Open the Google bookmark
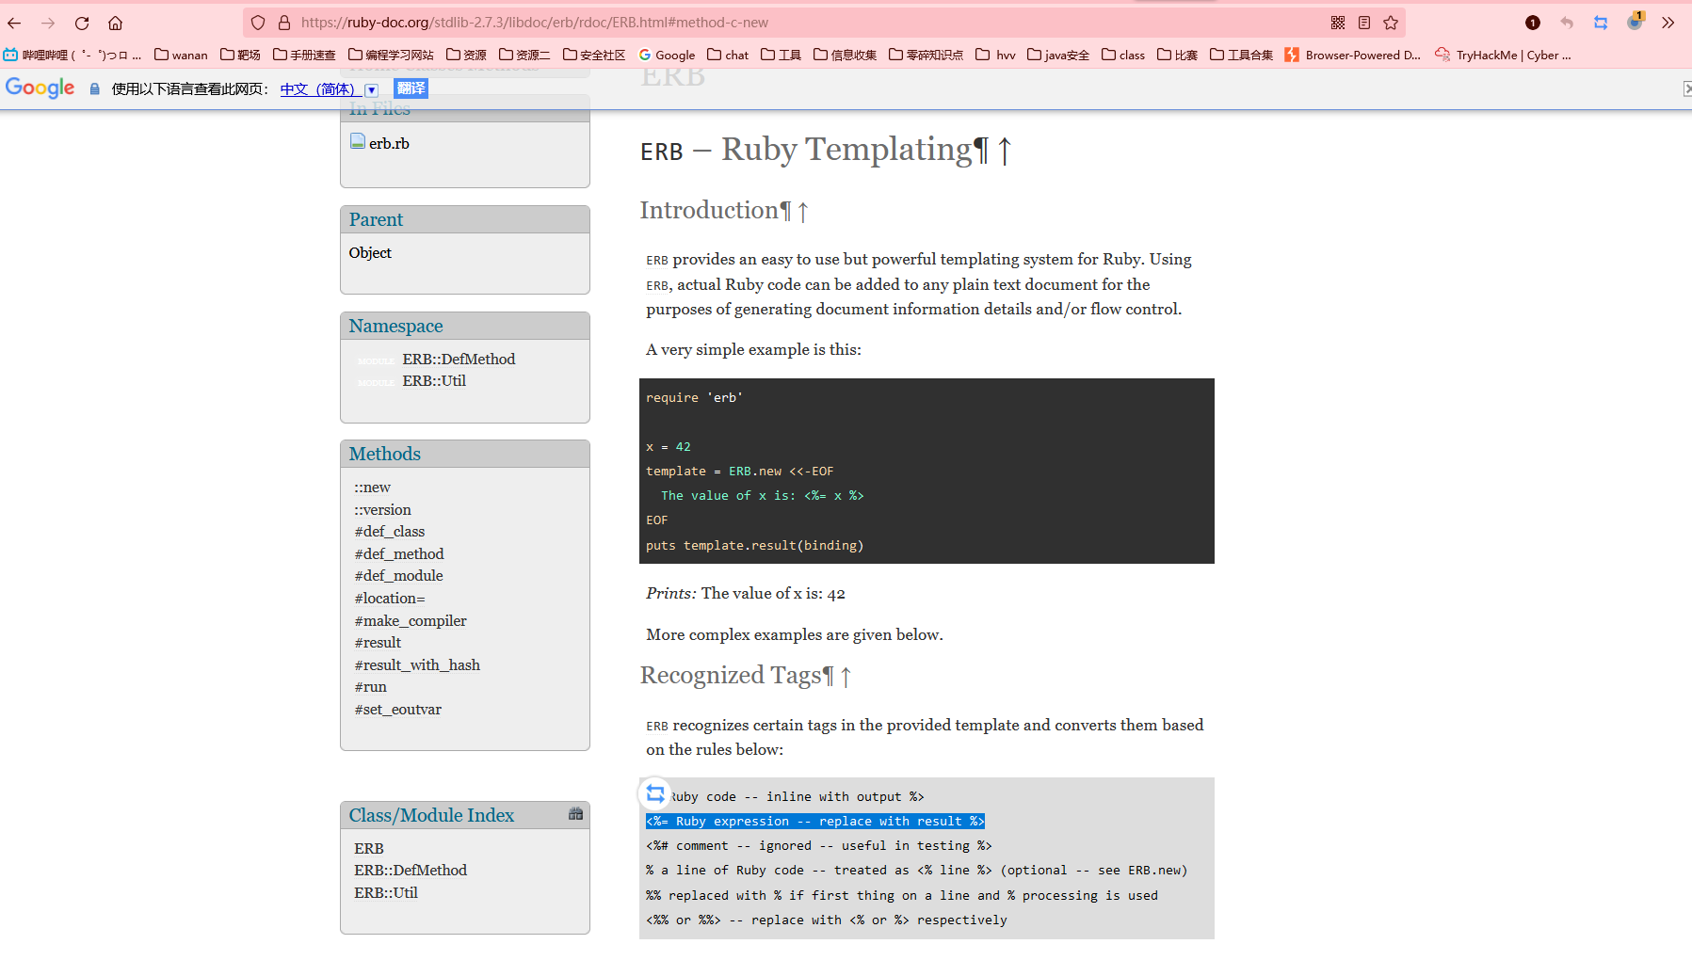 [x=667, y=55]
